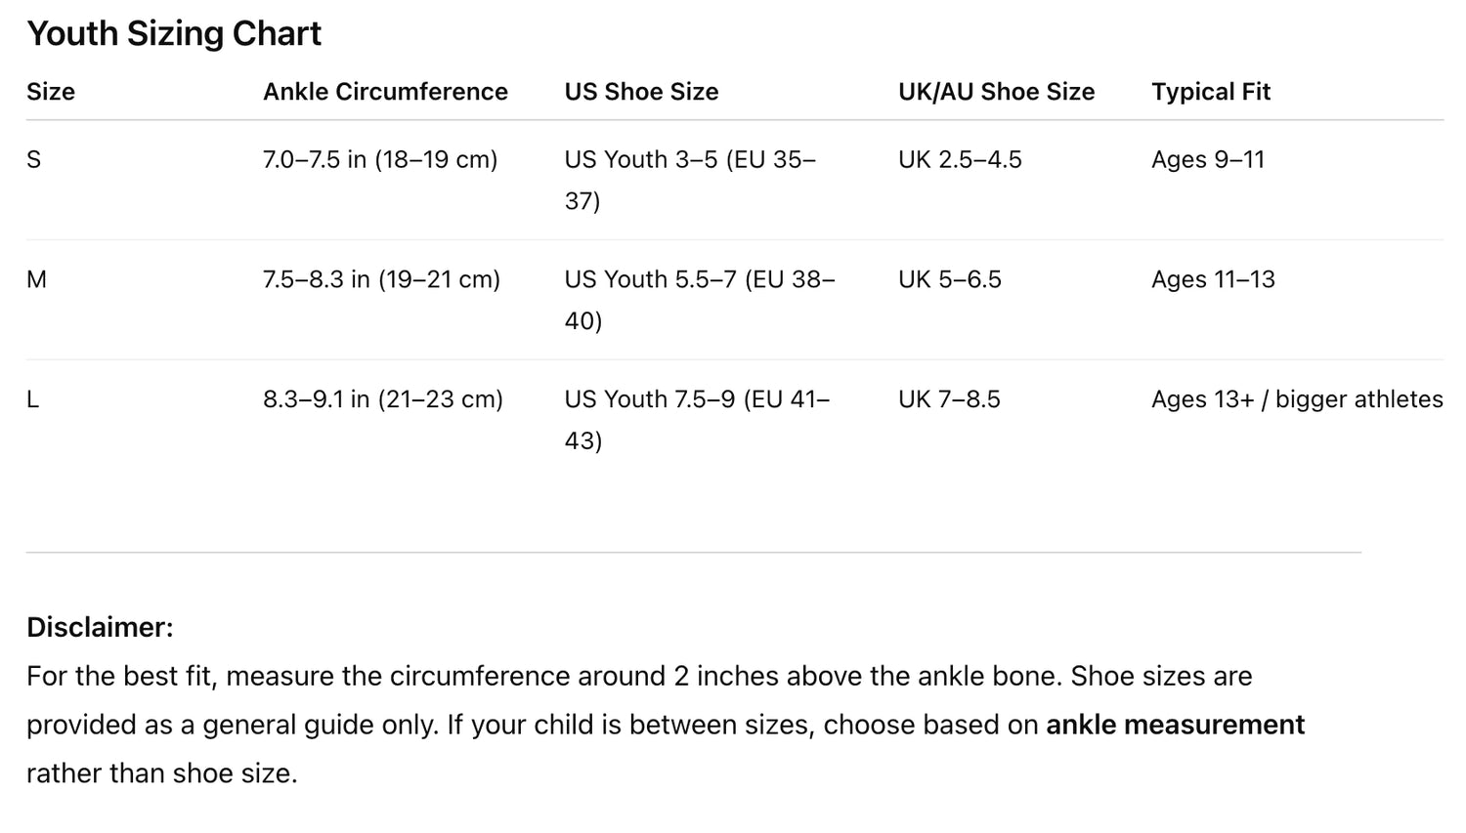The image size is (1466, 833).
Task: Select the 7.0–7.5 in ankle measurement cell
Action: (x=380, y=159)
